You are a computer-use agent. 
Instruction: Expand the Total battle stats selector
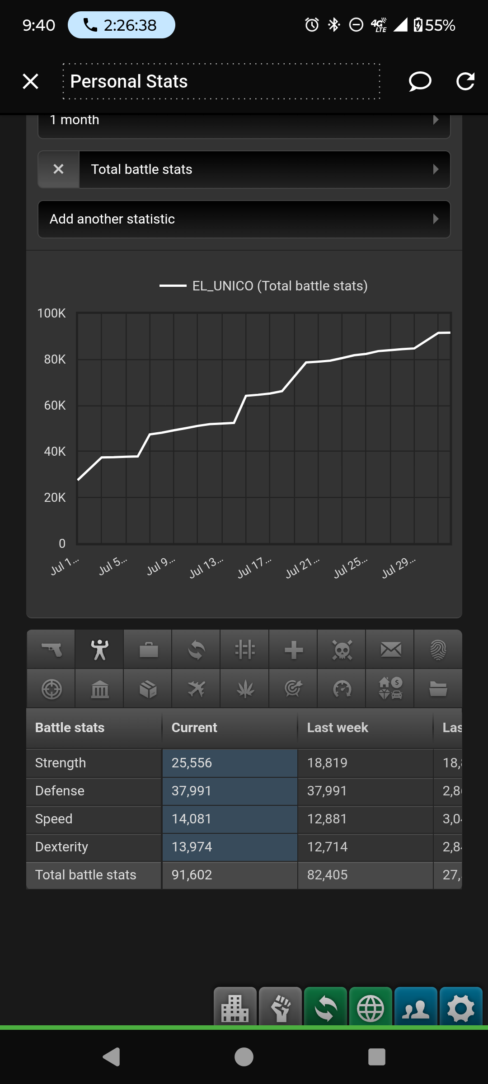pyautogui.click(x=265, y=169)
